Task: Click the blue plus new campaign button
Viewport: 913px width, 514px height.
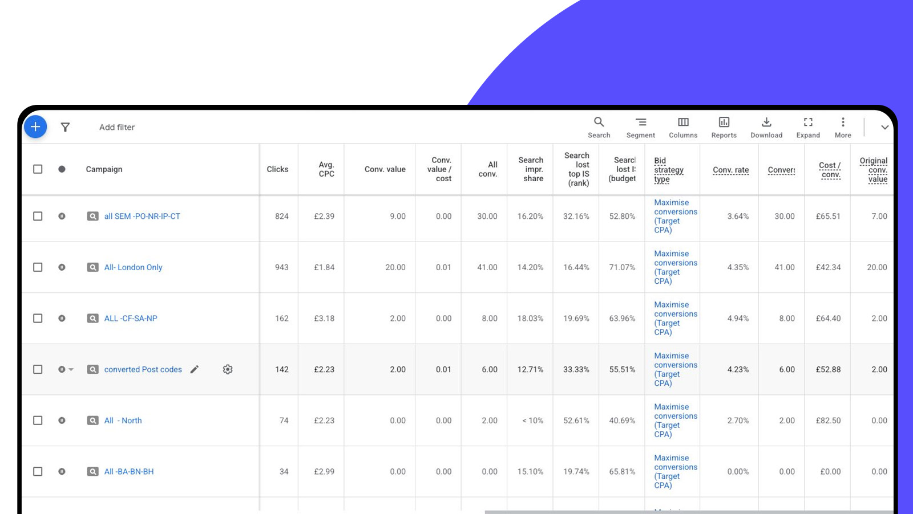Action: [x=35, y=127]
